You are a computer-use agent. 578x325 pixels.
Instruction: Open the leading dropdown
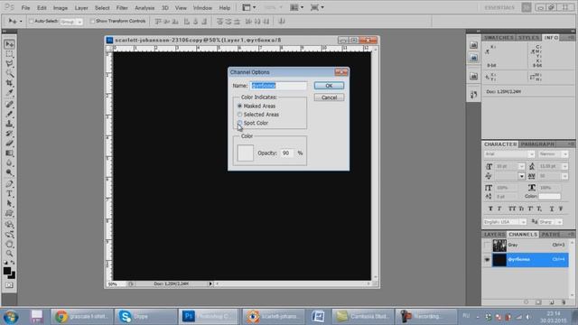point(564,166)
